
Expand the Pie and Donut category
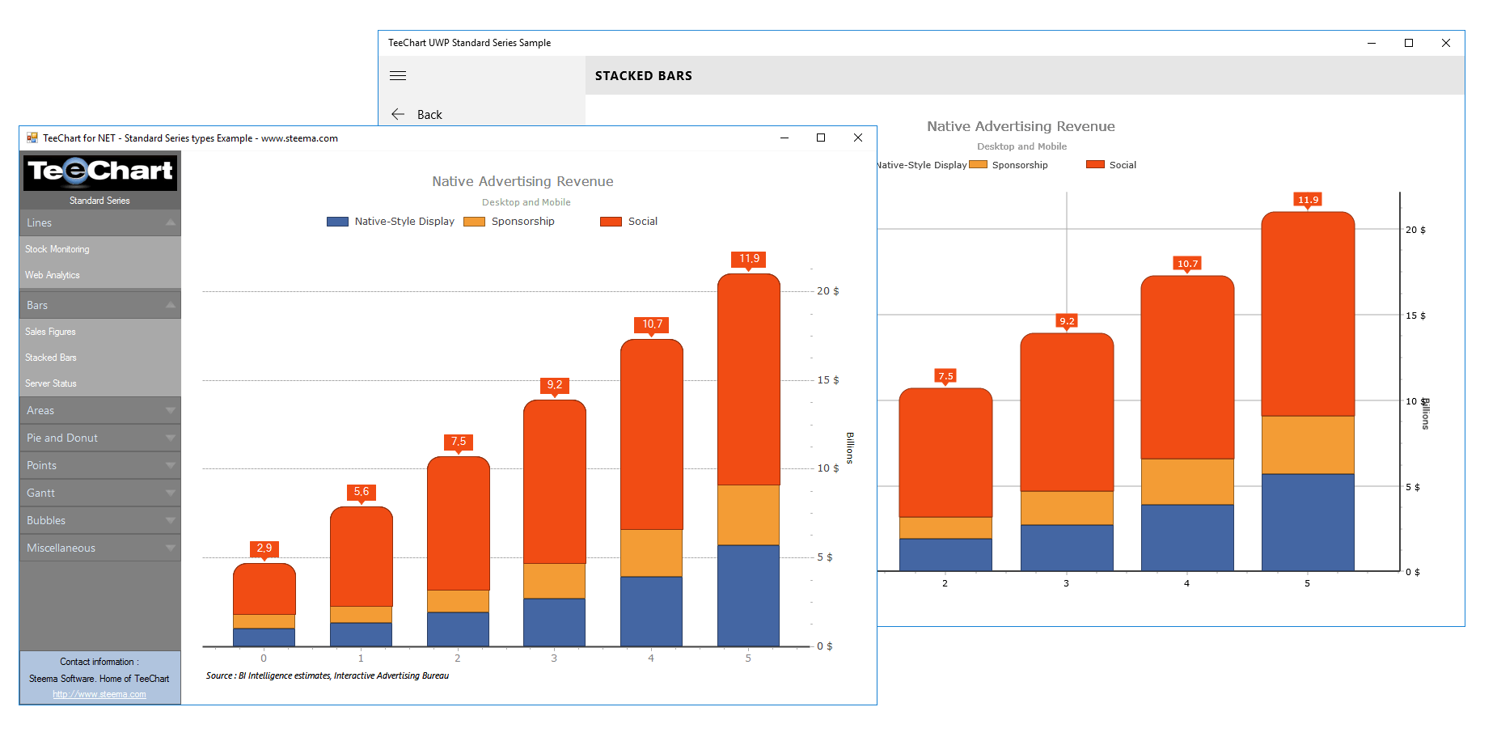click(99, 438)
